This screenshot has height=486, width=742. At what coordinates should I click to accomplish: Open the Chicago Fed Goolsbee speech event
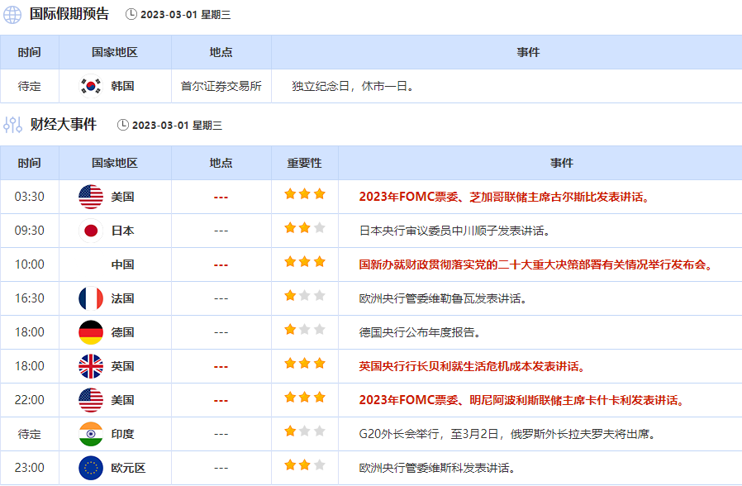tap(504, 197)
